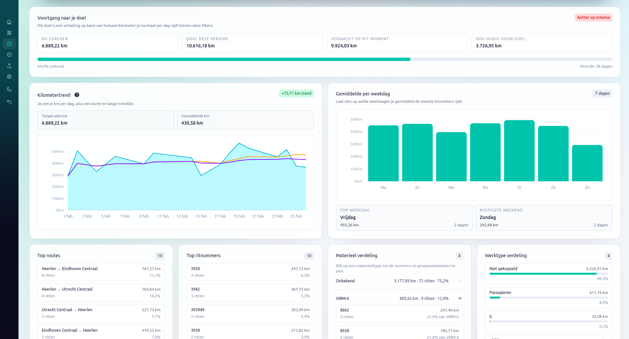This screenshot has height=339, width=629.
Task: Click the circle-dot icon in sidebar
Action: [9, 55]
